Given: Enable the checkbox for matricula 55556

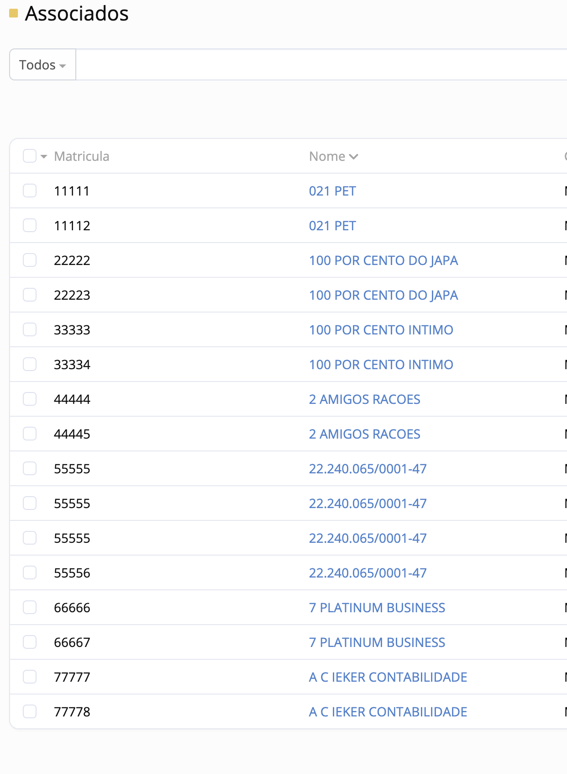Looking at the screenshot, I should (x=30, y=573).
